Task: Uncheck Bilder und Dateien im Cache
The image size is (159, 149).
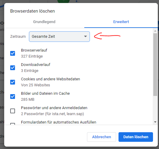Action: click(13, 97)
